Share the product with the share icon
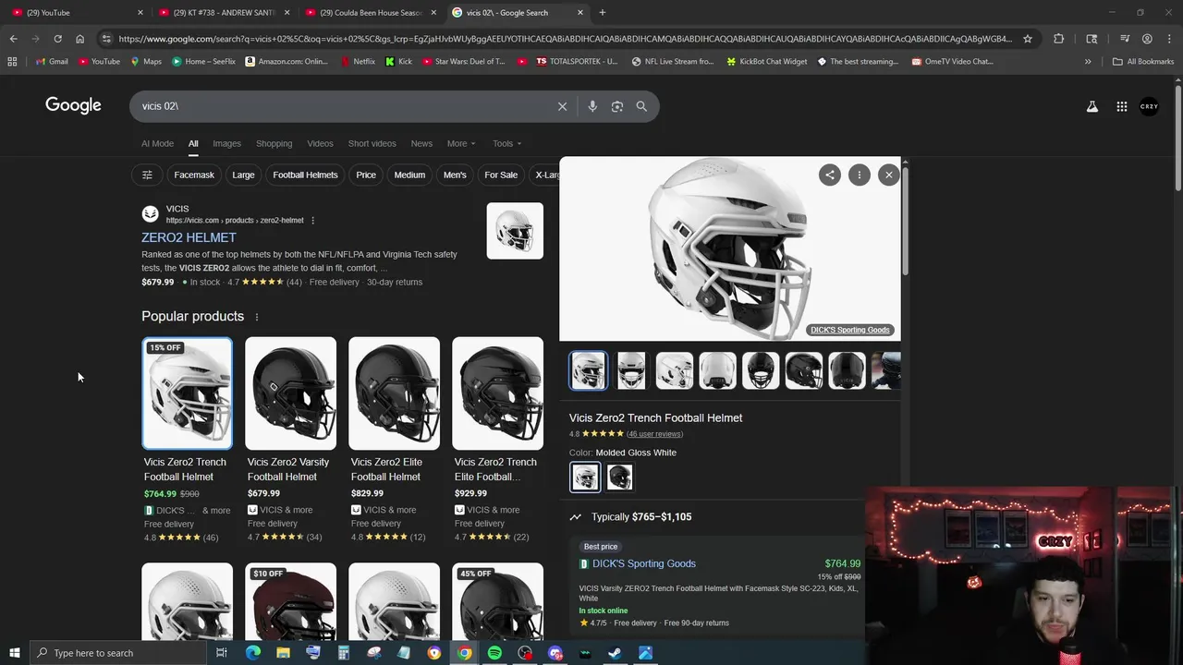1183x665 pixels. (x=830, y=175)
